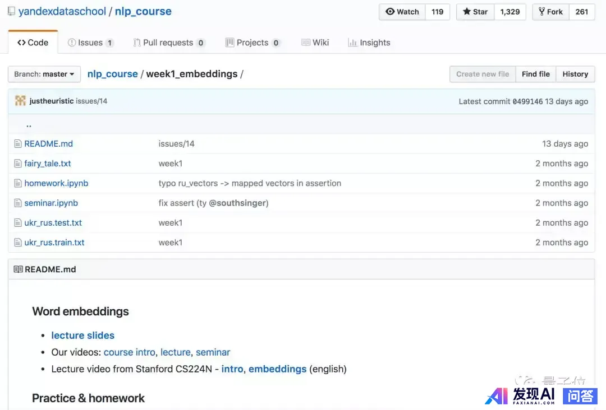The height and width of the screenshot is (410, 606).
Task: Open the History of this folder
Action: click(x=576, y=74)
